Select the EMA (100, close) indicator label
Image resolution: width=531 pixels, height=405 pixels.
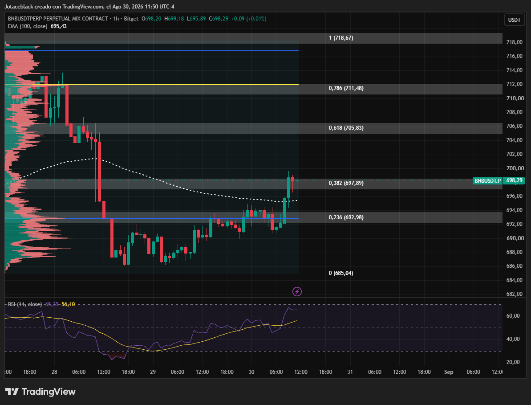click(x=28, y=26)
